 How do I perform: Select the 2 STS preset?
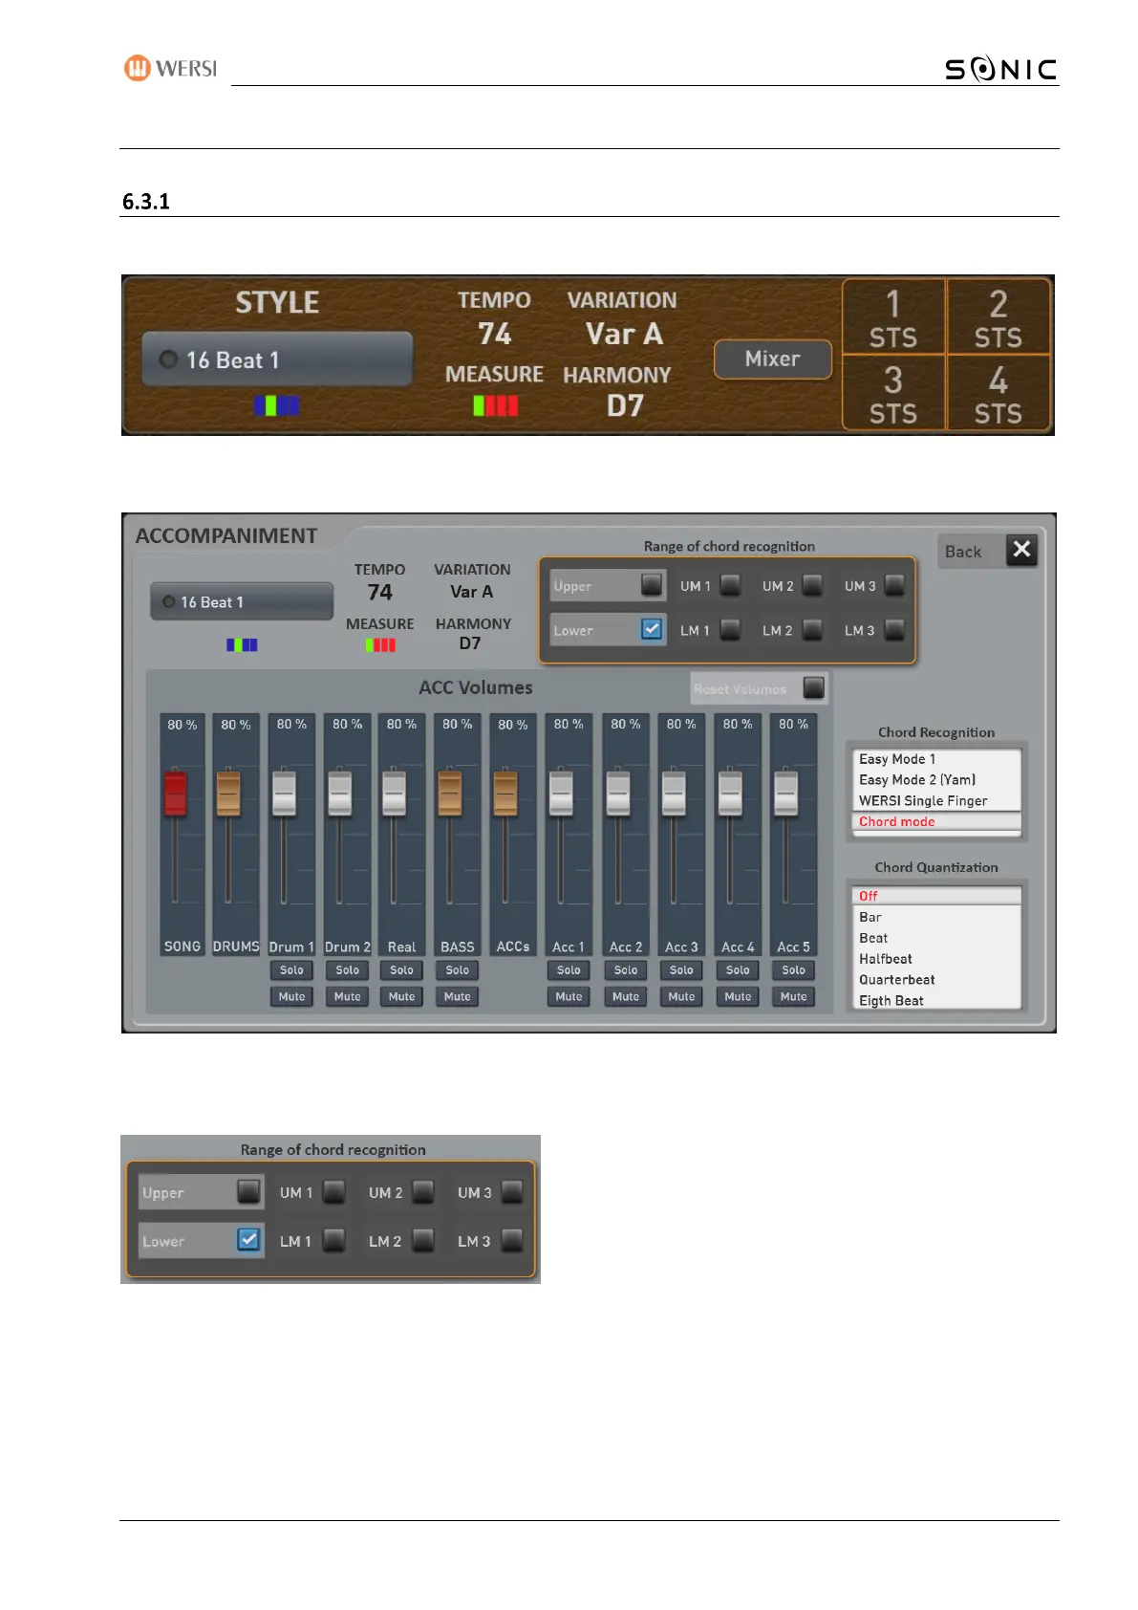click(x=998, y=318)
